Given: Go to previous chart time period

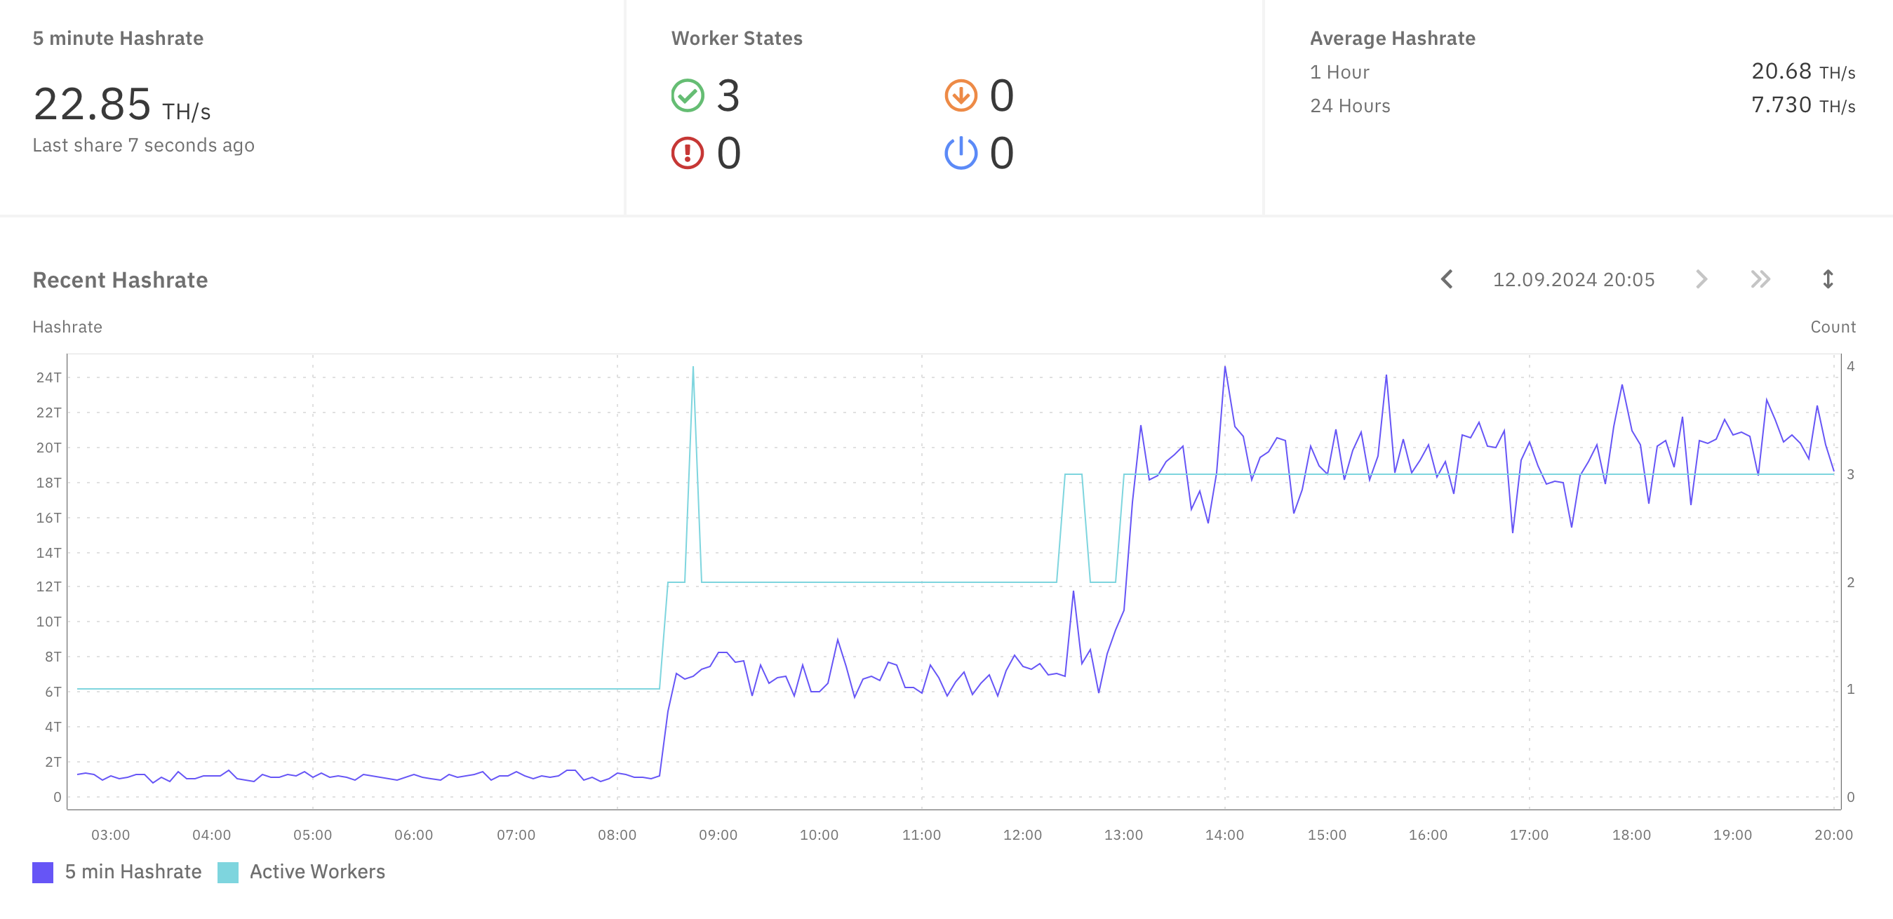Looking at the screenshot, I should (x=1446, y=279).
